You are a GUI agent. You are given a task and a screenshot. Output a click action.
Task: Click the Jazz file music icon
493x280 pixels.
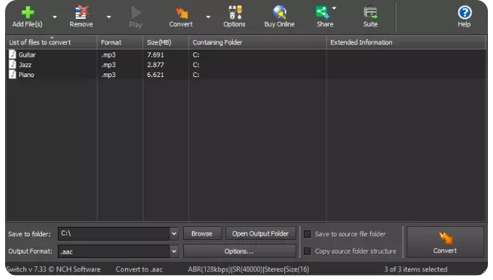pos(12,65)
